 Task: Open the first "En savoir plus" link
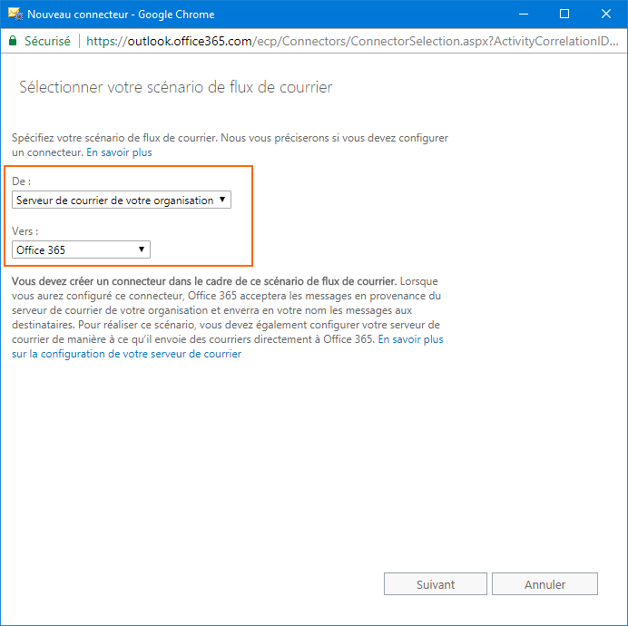pos(119,152)
